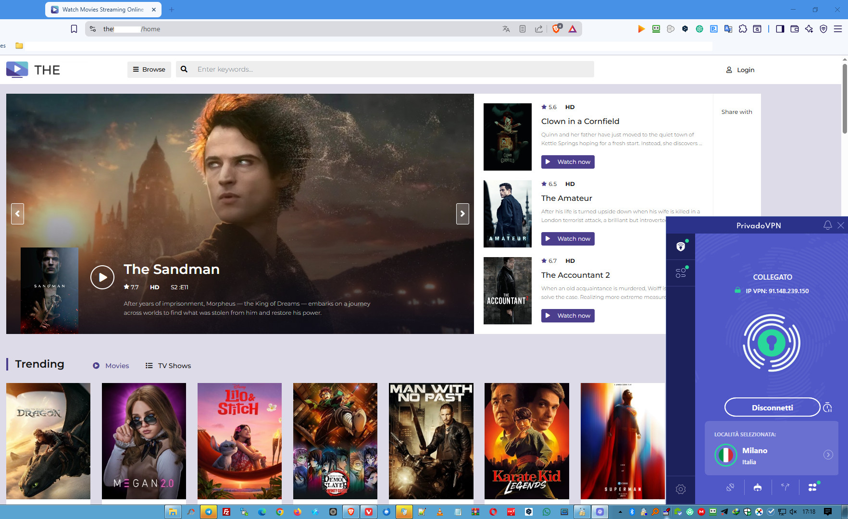Open the Man With No Past poster

[x=431, y=441]
